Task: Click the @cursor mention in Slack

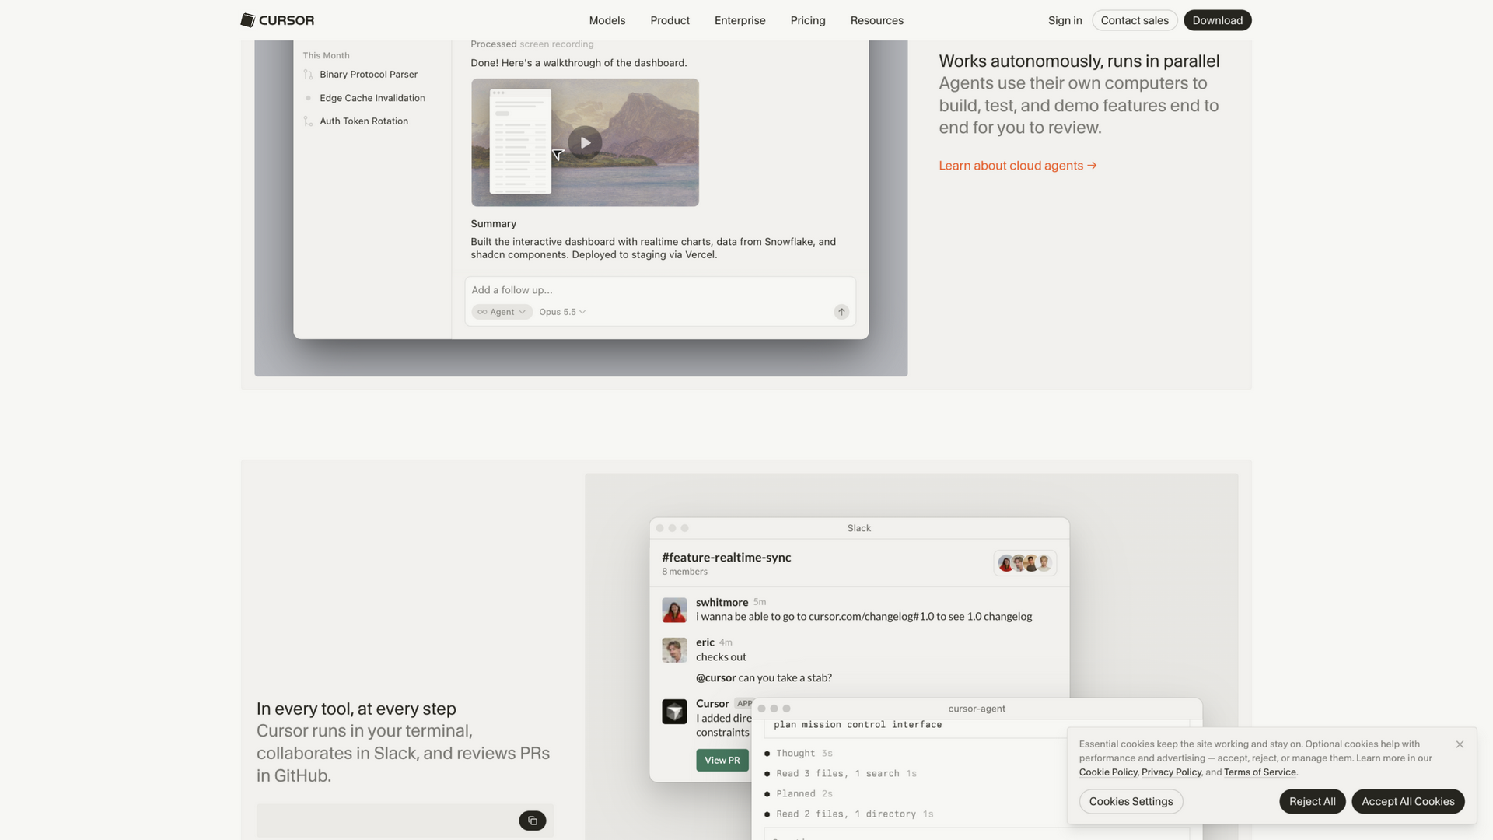Action: point(715,677)
